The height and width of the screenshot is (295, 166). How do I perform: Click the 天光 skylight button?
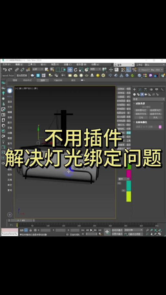tap(155, 117)
